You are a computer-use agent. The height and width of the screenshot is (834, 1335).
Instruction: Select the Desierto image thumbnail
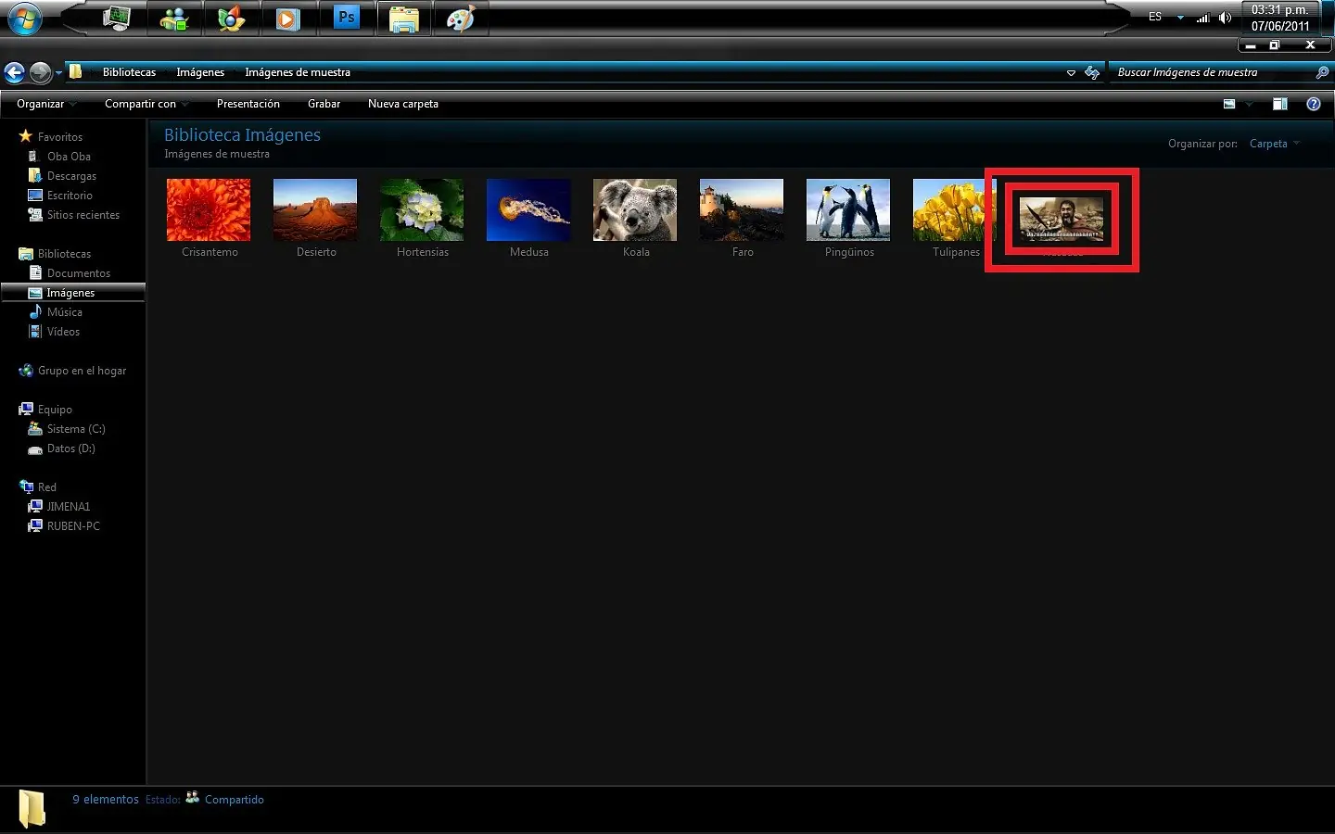[315, 210]
